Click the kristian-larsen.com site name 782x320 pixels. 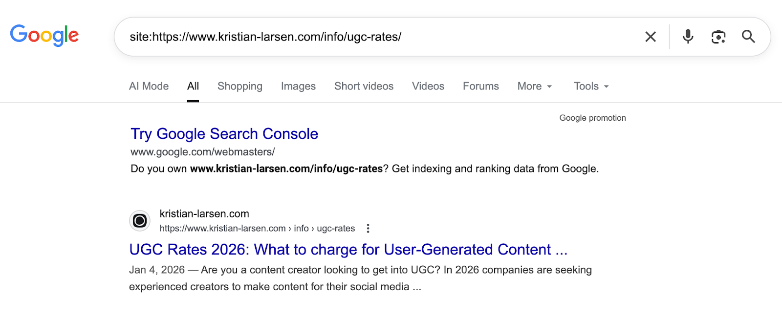pos(204,213)
